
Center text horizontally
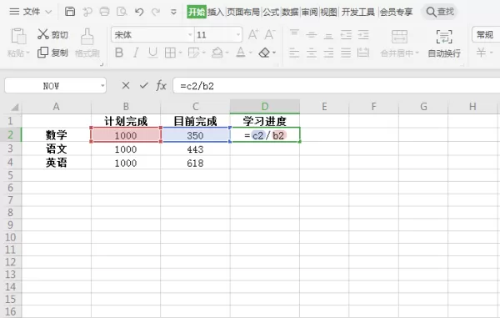coord(312,53)
